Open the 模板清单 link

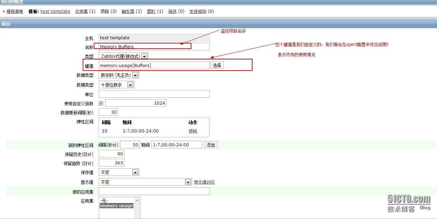click(15, 11)
